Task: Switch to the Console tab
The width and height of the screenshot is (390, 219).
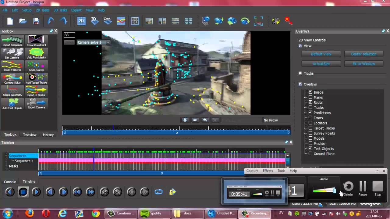Action: [10, 182]
